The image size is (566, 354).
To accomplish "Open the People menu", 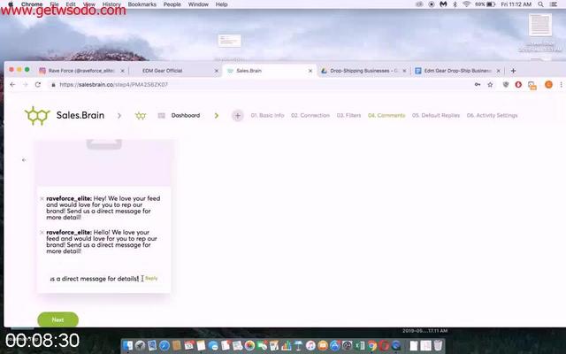I will [172, 4].
